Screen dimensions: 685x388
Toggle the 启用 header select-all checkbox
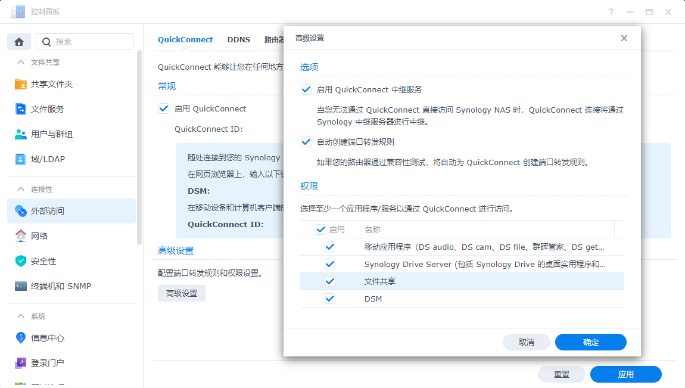click(x=321, y=229)
